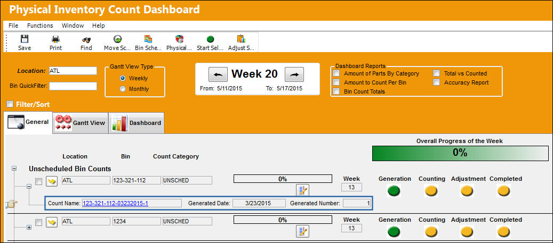
Task: Select the Monthly Gantt view option
Action: click(x=123, y=89)
